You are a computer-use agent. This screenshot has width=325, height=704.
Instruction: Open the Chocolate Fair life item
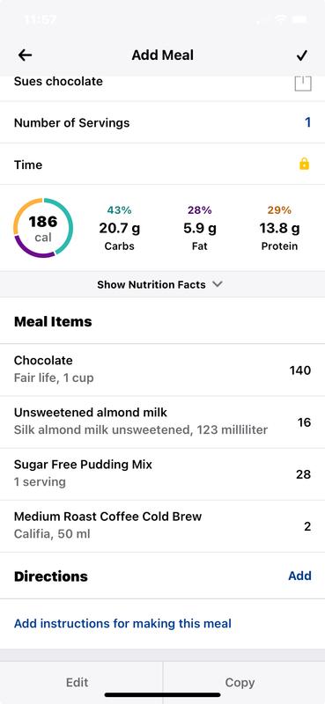click(x=162, y=370)
